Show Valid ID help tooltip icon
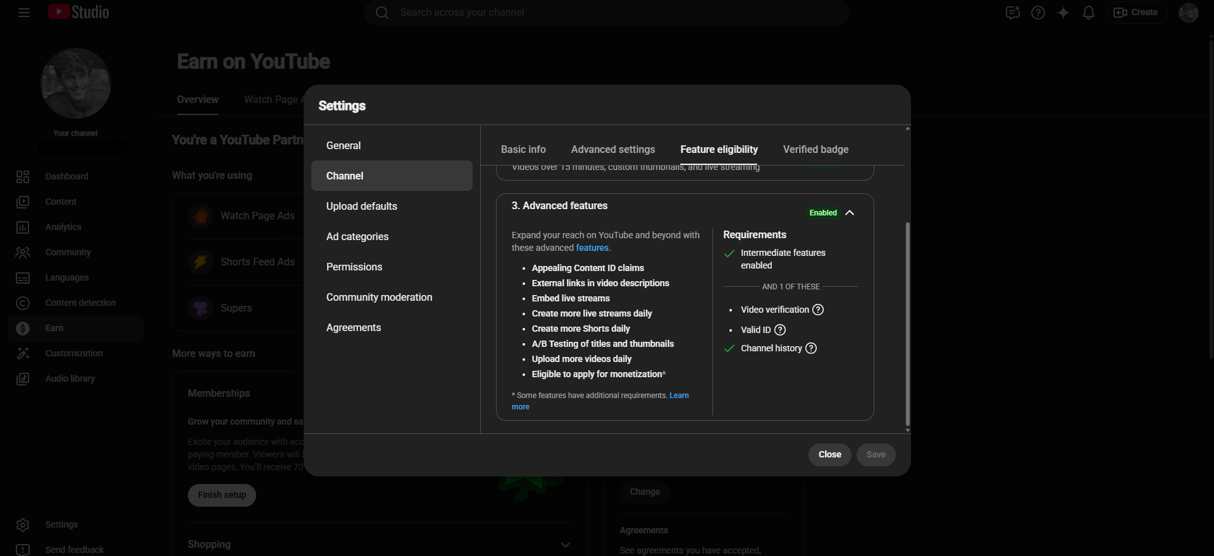 click(780, 330)
